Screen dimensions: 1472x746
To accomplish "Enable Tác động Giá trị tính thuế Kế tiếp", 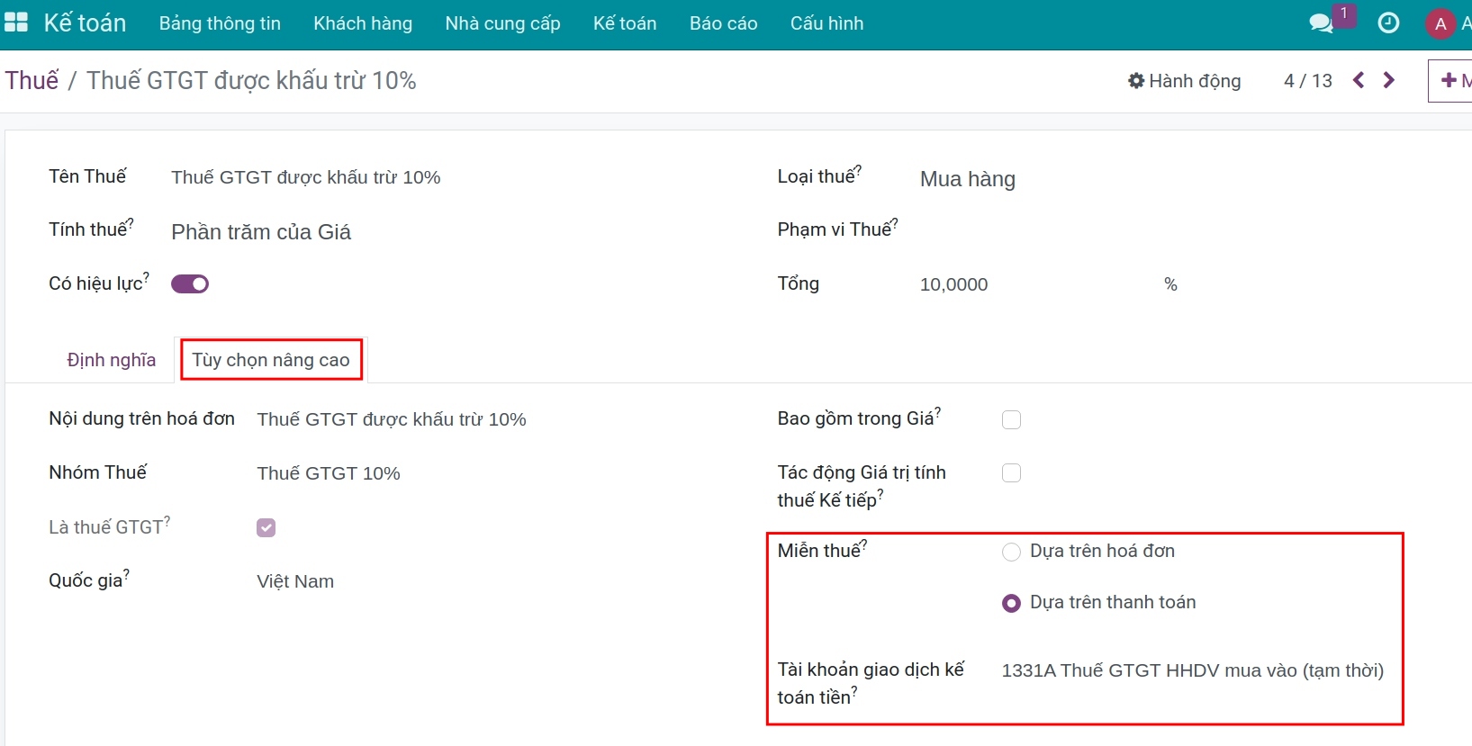I will click(1011, 473).
